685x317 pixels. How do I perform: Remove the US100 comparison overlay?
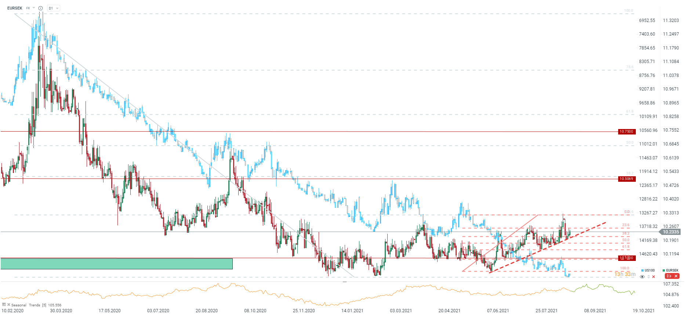click(653, 277)
